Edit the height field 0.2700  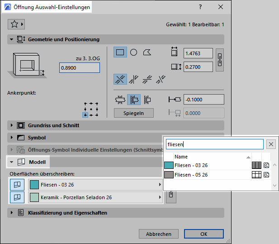[198, 67]
